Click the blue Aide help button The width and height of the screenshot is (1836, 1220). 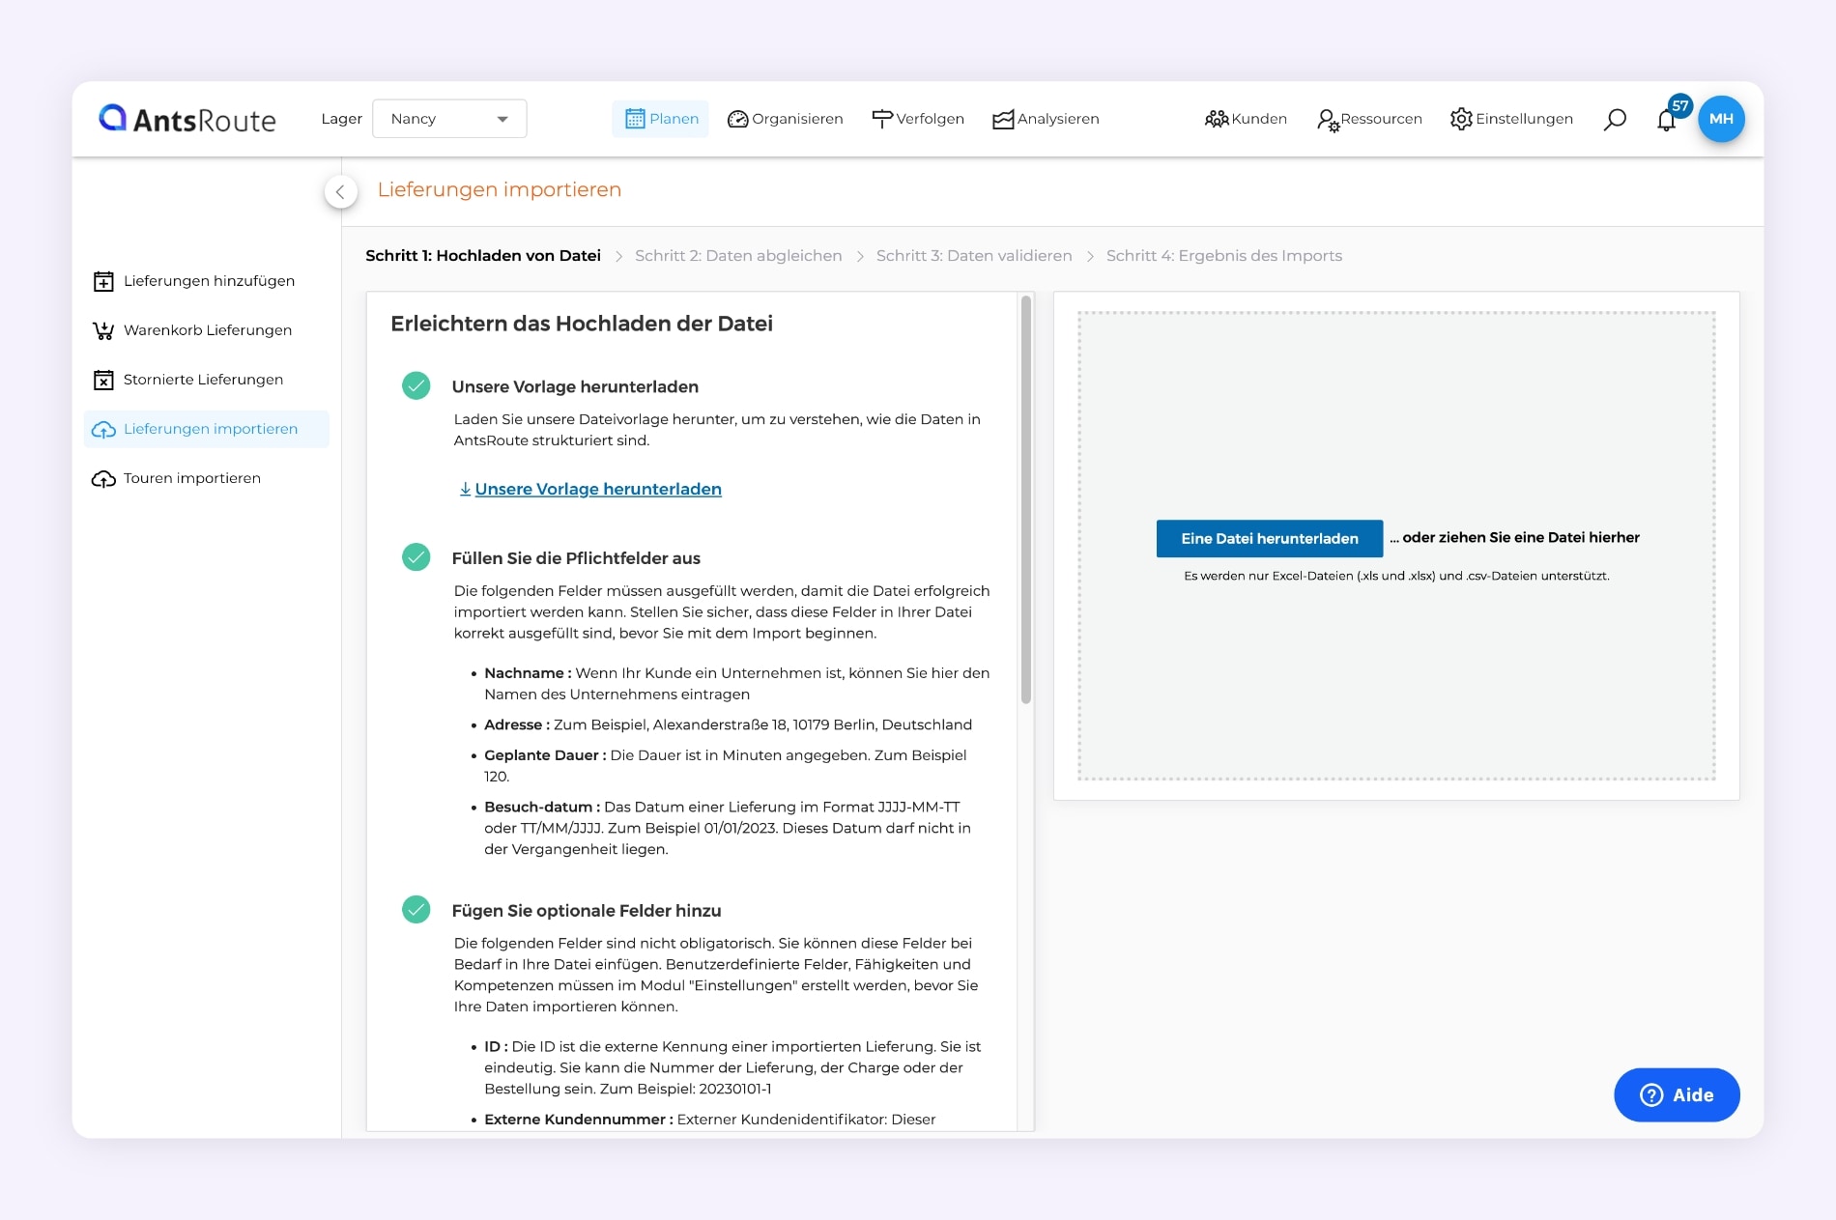click(1677, 1094)
